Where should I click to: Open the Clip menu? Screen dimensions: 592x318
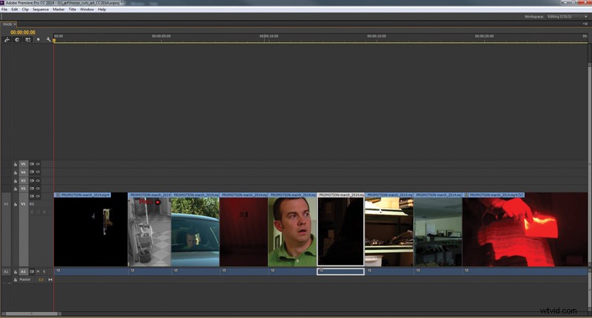[25, 10]
